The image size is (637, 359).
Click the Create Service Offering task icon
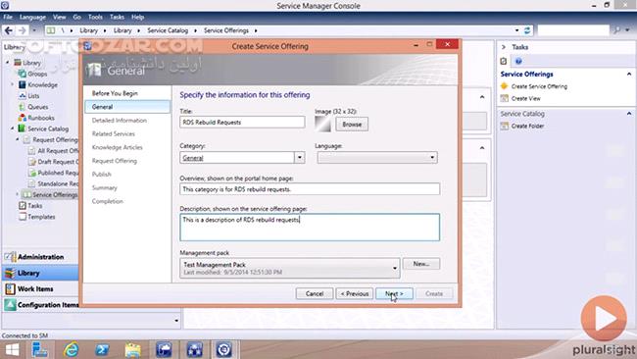(x=504, y=86)
